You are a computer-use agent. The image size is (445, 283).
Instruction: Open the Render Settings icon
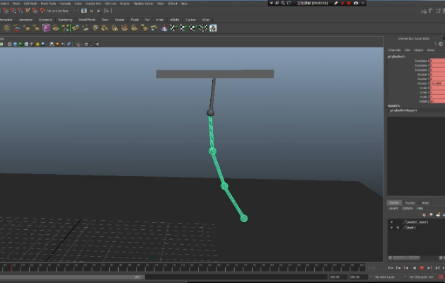click(106, 11)
